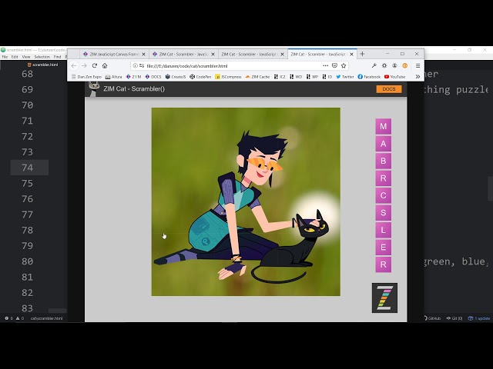Bookmark this page with star icon

tap(344, 65)
